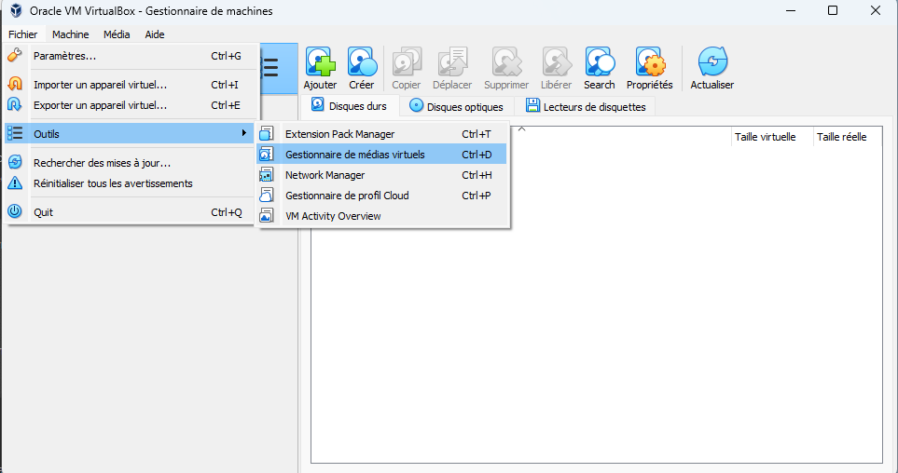Expand the Outils submenu arrow
The width and height of the screenshot is (898, 473).
[x=244, y=133]
